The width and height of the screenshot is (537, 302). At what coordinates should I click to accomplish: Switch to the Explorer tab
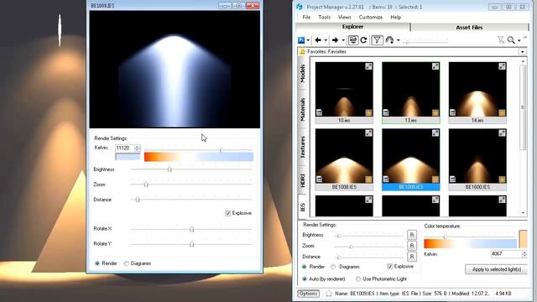tap(352, 27)
